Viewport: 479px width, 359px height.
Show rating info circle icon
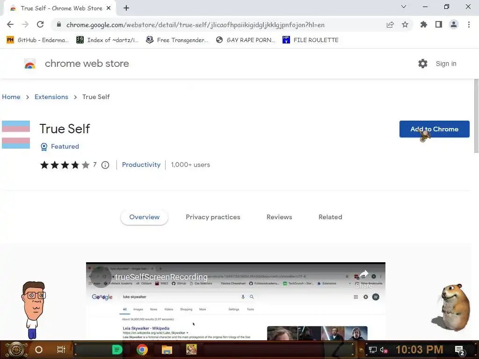click(x=105, y=165)
